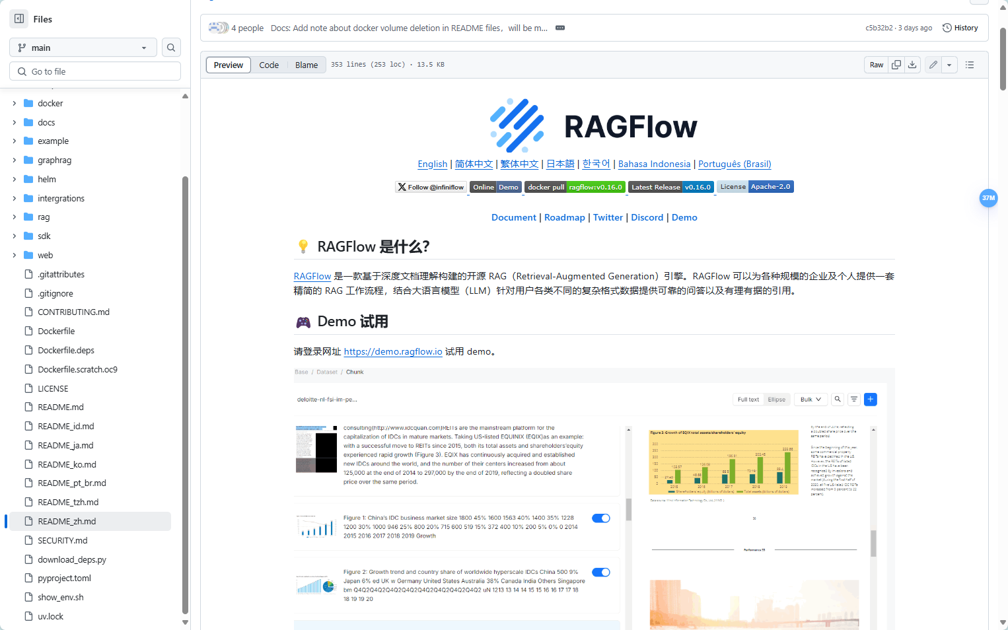Open .gitignore in file tree
Screen dimensions: 1008x630
click(55, 293)
